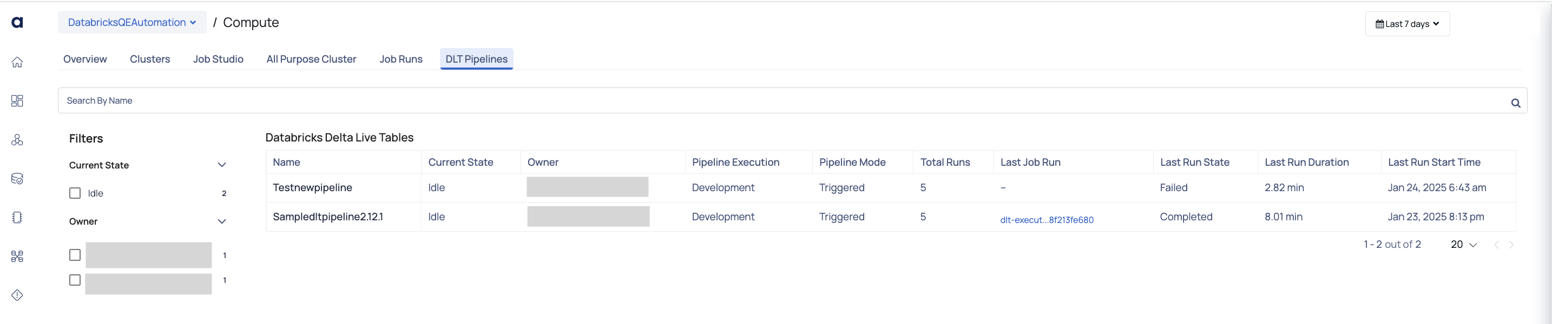Open the dlt-execut...8f213fe680 job run link
The height and width of the screenshot is (324, 1552).
[x=1047, y=220]
